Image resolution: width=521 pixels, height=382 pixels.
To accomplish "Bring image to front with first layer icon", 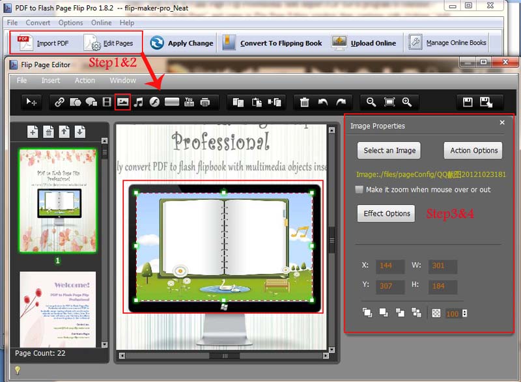I will tap(367, 312).
